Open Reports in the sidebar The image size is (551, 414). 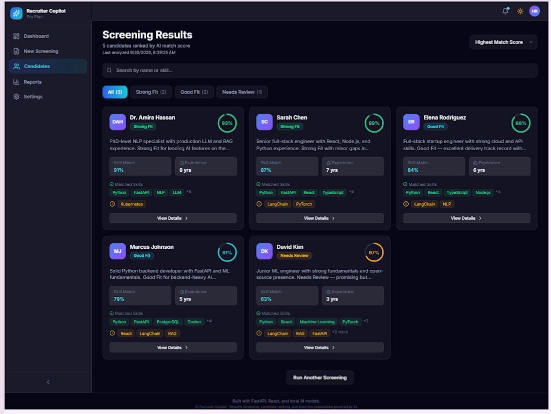tap(48, 82)
